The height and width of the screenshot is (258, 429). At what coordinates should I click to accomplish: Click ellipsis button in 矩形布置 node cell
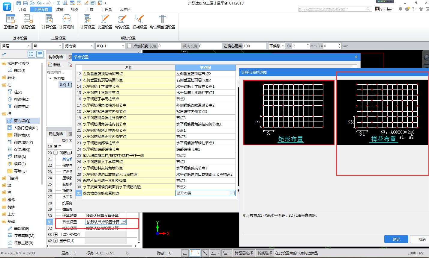(232, 193)
